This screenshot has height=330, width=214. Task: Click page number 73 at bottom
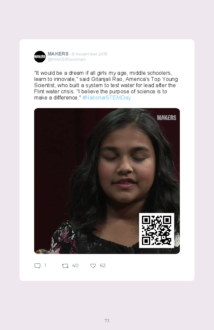coord(107,321)
